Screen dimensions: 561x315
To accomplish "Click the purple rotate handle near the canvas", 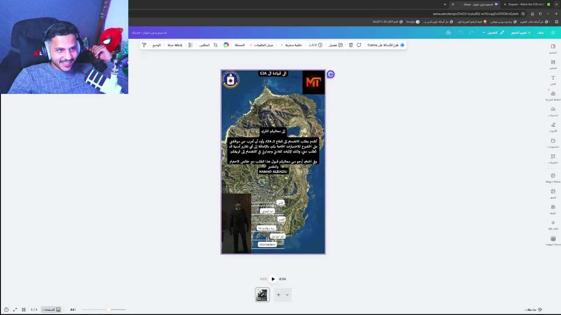I will click(x=330, y=74).
